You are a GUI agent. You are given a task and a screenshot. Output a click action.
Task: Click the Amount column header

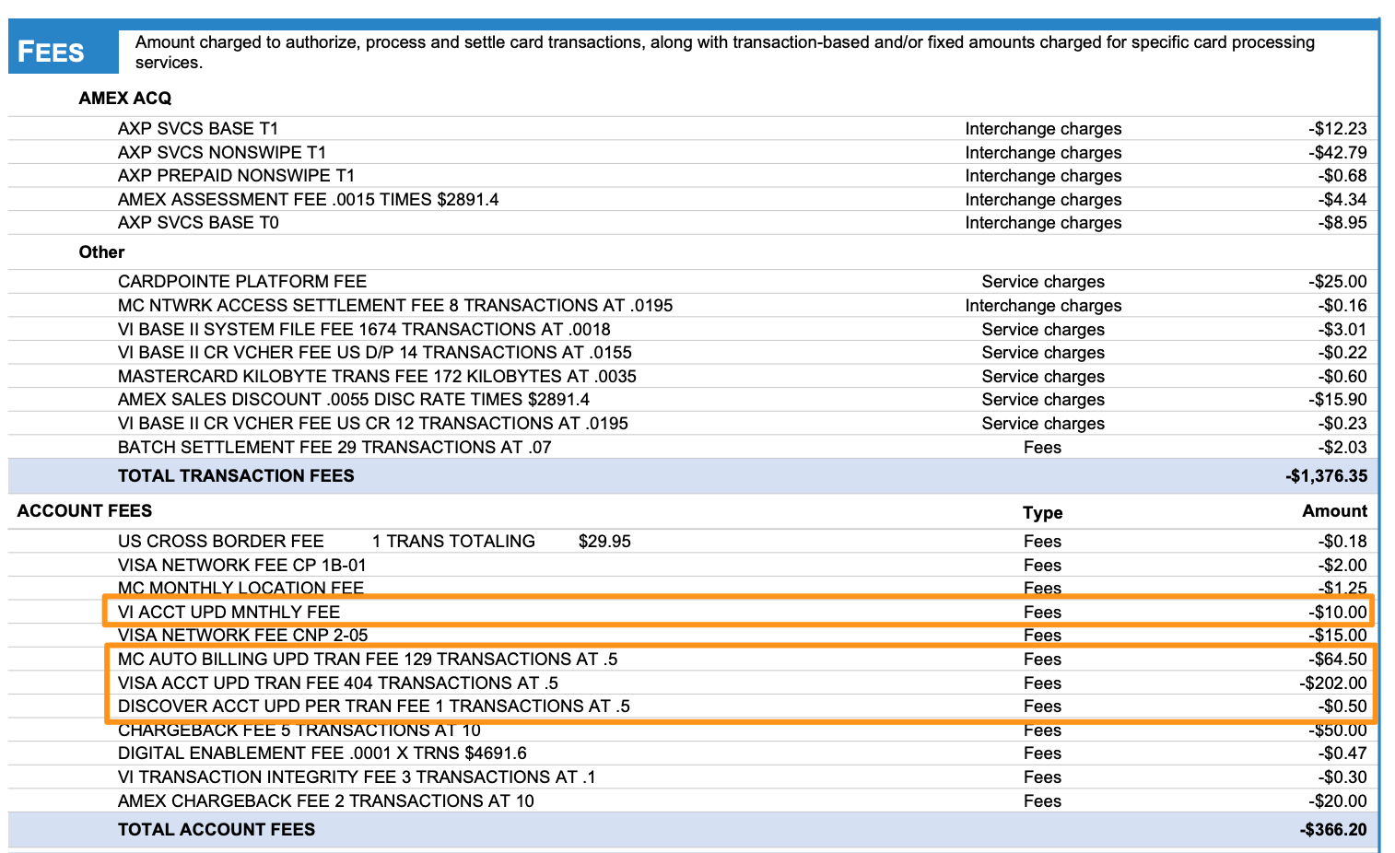pyautogui.click(x=1334, y=511)
